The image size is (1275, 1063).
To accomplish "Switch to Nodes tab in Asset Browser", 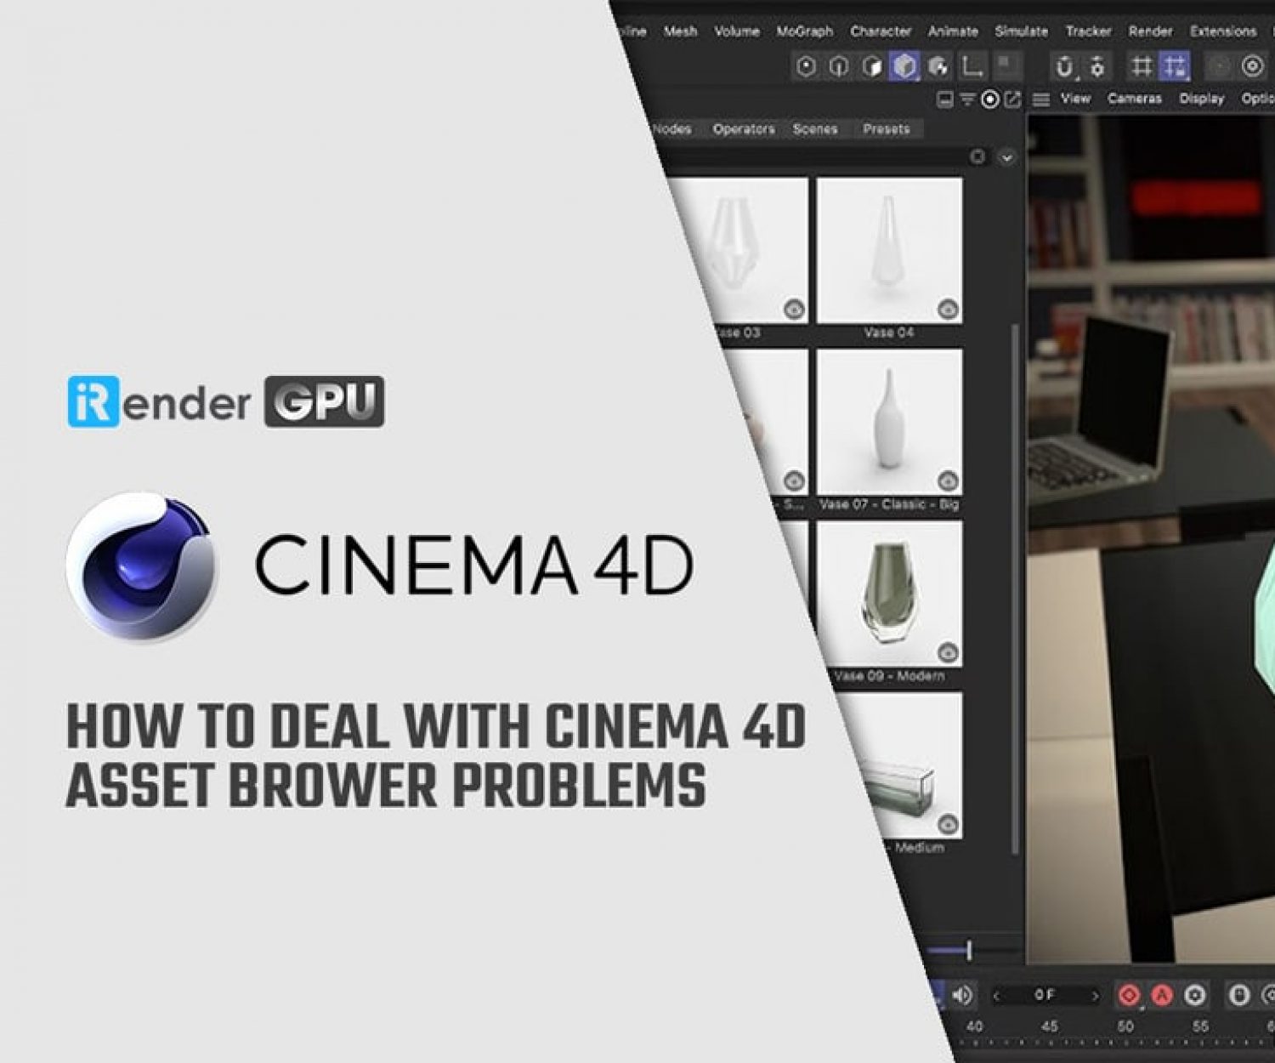I will click(x=671, y=129).
